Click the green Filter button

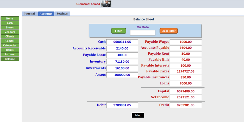pos(118,31)
